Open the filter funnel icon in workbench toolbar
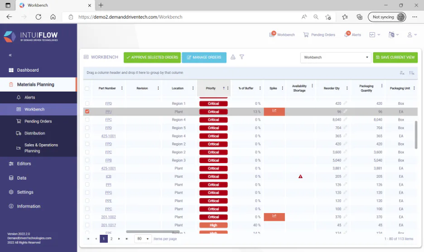This screenshot has width=424, height=252. pos(242,57)
